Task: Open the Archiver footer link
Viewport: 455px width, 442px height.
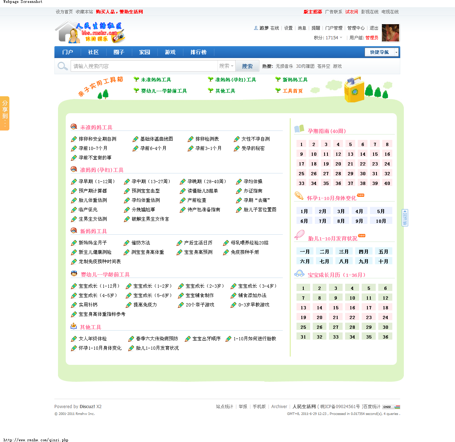Action: 279,407
